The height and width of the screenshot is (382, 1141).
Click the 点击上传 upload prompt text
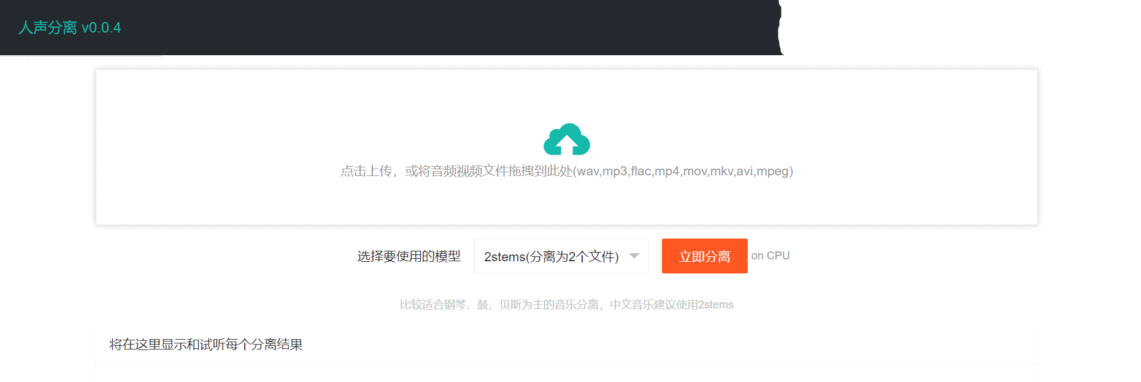[366, 171]
